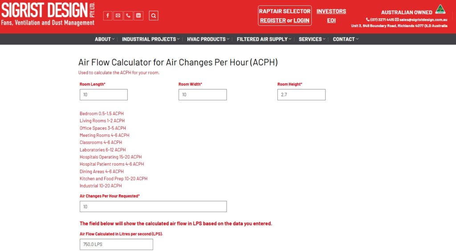
Task: Click the email envelope icon button
Action: point(118,16)
